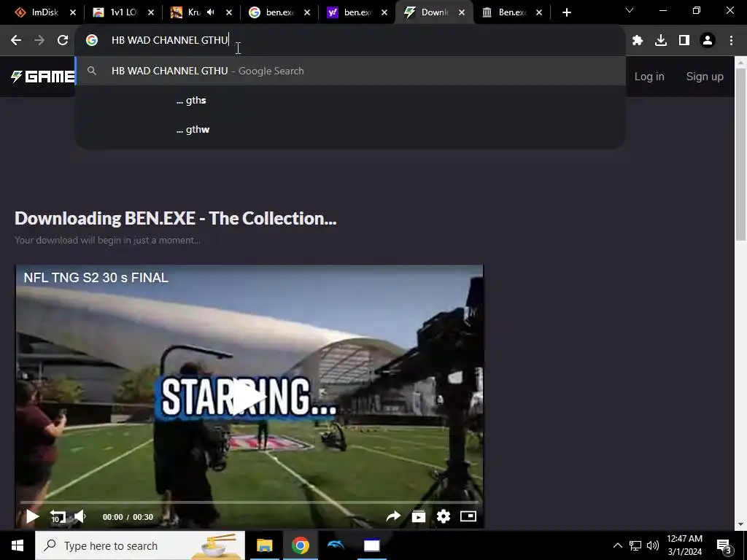Click the network tray icon

coord(635,545)
